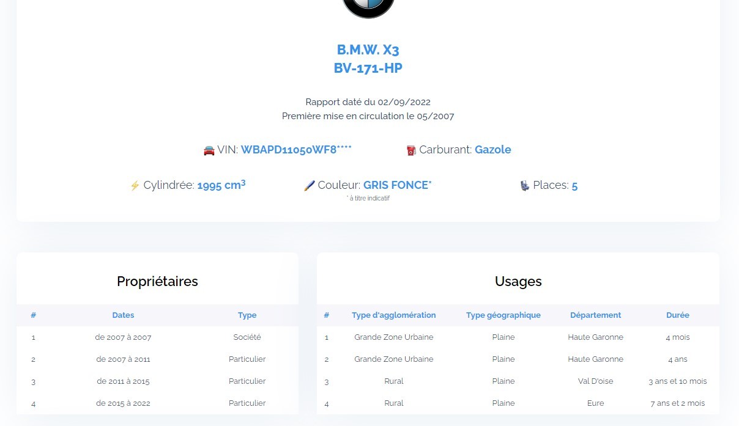The width and height of the screenshot is (739, 426).
Task: Click Grande Zone Urbaine in the 4 mois row
Action: [x=394, y=337]
